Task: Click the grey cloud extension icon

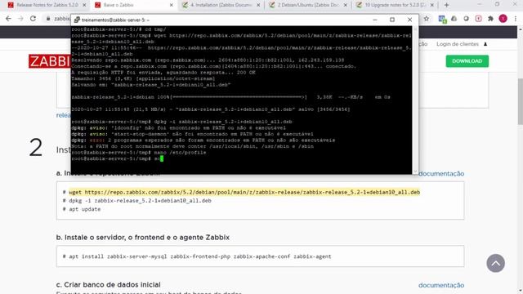Action: pyautogui.click(x=454, y=19)
